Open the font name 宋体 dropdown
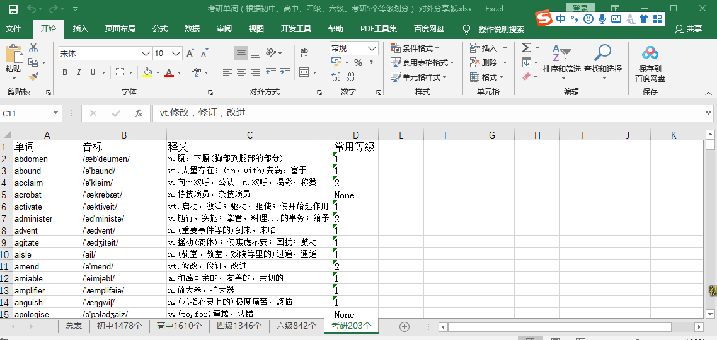Viewport: 717px width, 340px height. 146,54
